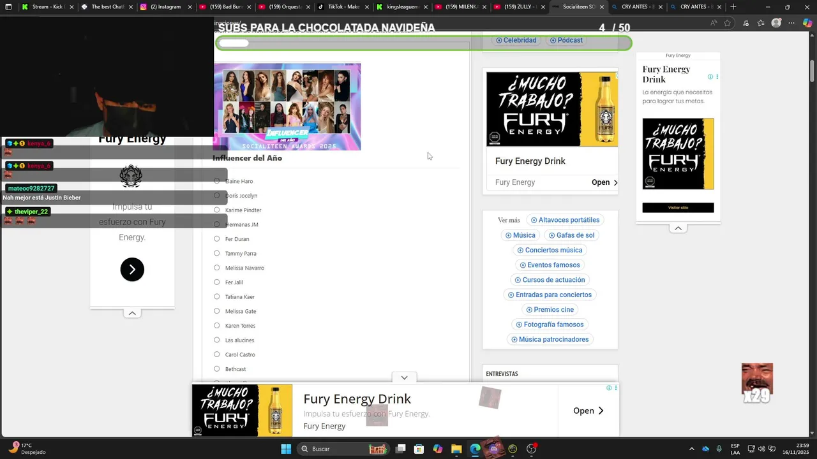
Task: Click Open on the bottom banner ad
Action: 588,411
